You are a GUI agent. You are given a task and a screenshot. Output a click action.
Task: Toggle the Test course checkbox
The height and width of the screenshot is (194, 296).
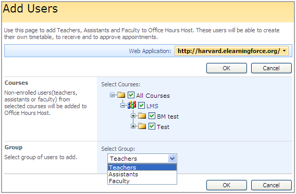click(x=152, y=126)
